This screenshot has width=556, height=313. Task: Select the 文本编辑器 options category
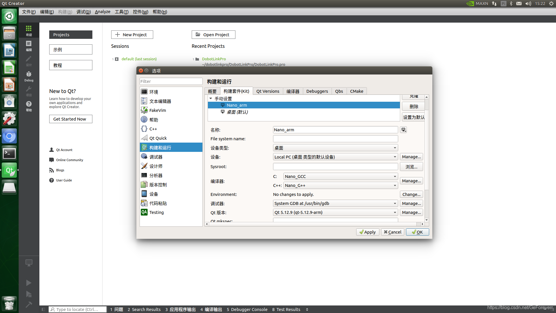tap(171, 101)
